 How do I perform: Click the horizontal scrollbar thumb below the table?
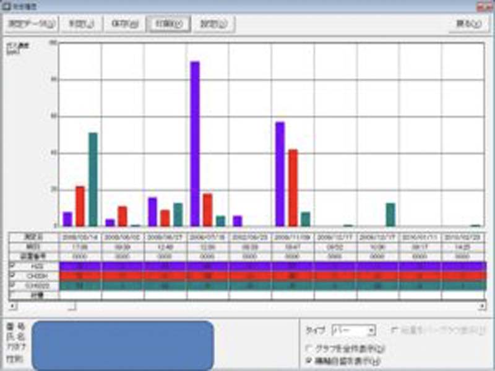coord(72,306)
